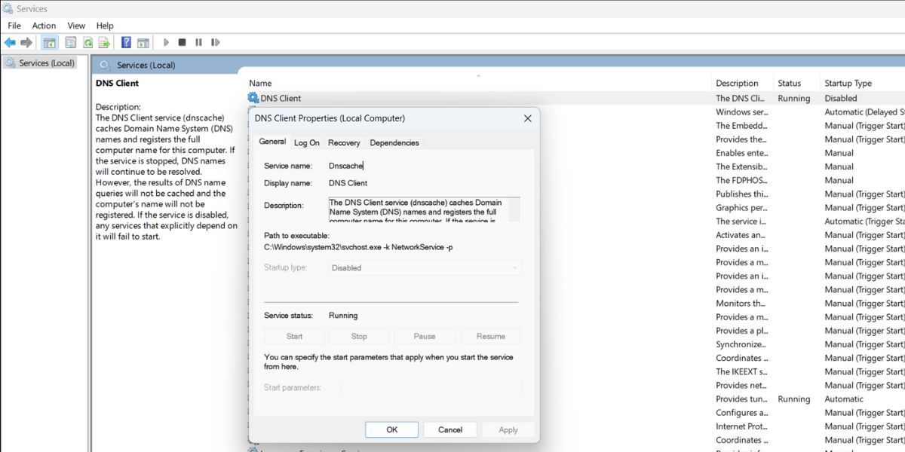Open the Action menu
This screenshot has width=905, height=452.
[44, 25]
